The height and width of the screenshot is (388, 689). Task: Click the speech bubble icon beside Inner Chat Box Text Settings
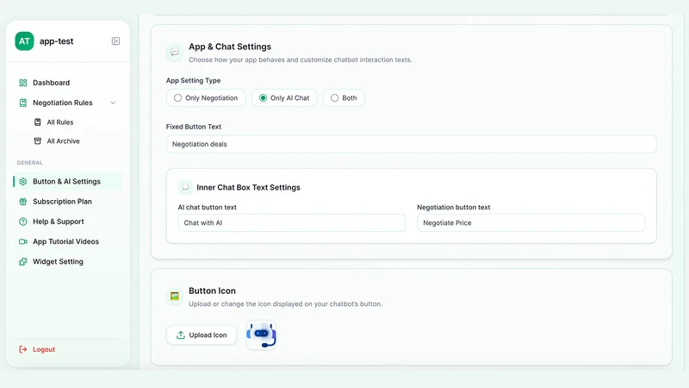(185, 187)
